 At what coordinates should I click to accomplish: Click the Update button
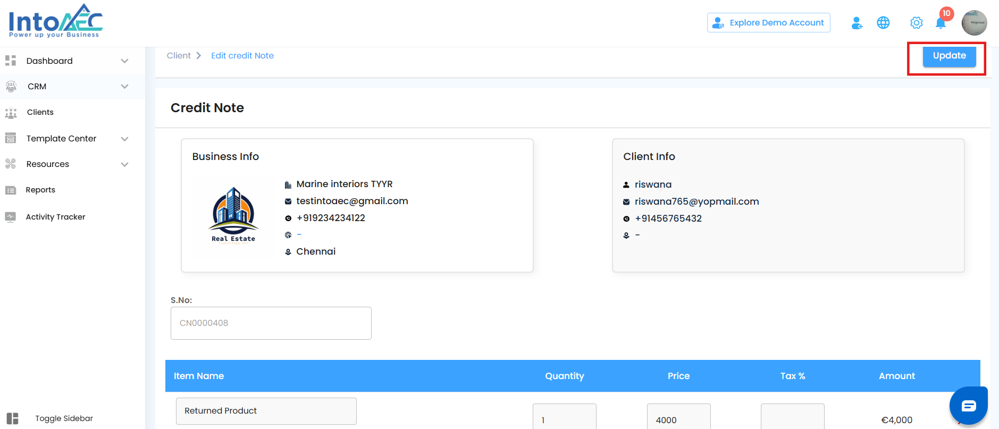tap(949, 56)
